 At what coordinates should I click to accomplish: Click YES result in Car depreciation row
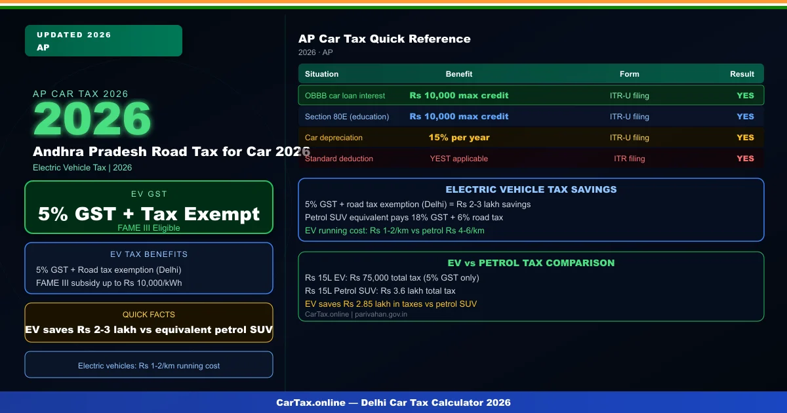point(746,138)
